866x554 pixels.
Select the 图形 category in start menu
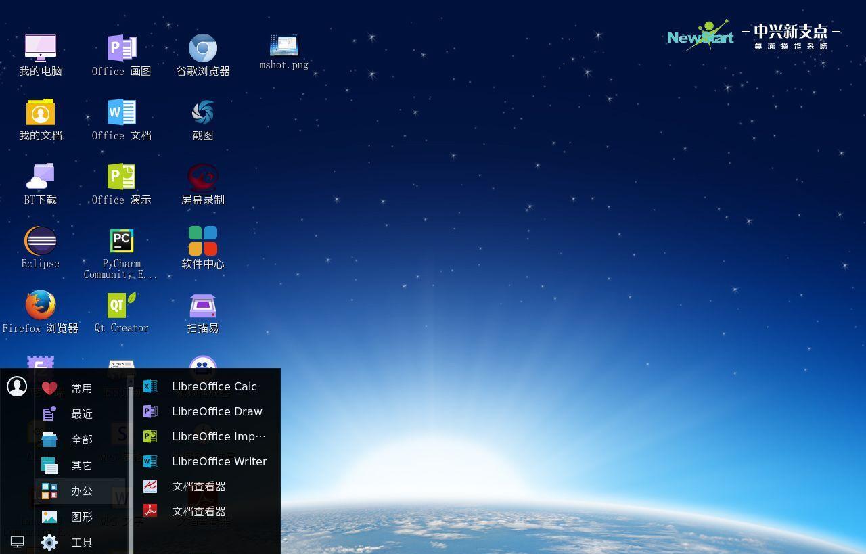tap(81, 517)
